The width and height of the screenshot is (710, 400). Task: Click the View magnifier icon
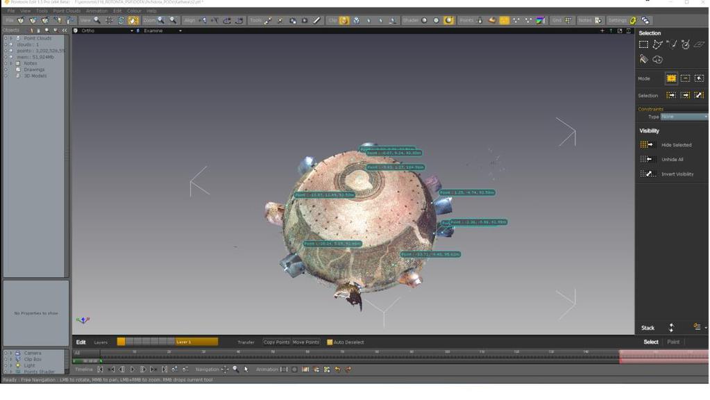97,20
